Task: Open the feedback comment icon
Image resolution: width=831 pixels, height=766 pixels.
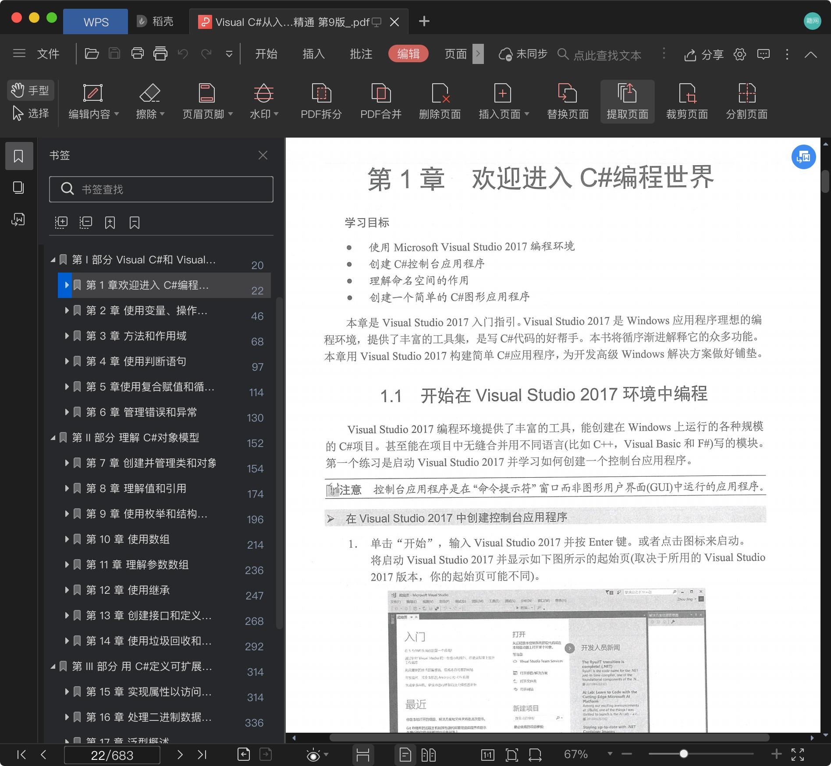Action: click(x=764, y=54)
